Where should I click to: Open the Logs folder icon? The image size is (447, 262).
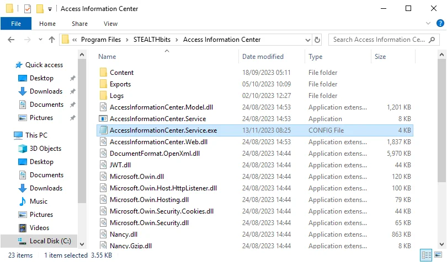103,96
